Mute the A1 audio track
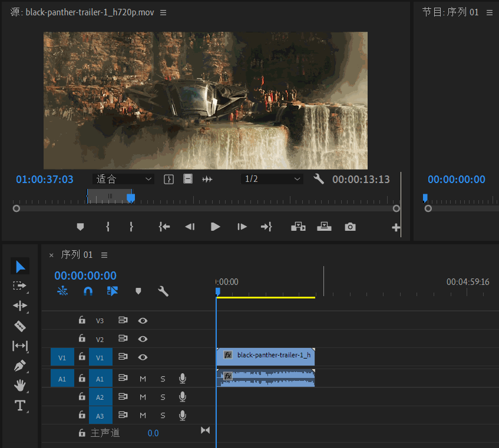 click(143, 379)
